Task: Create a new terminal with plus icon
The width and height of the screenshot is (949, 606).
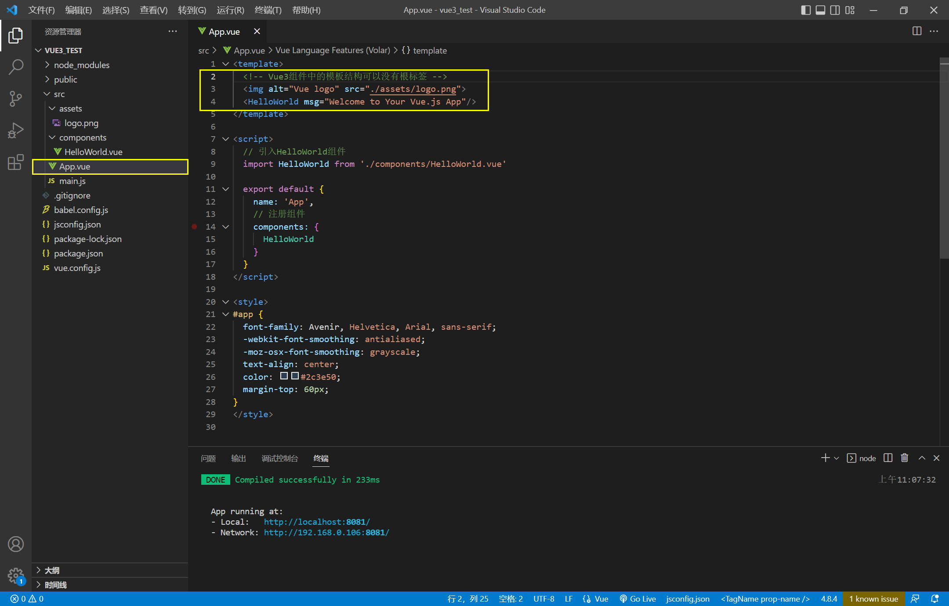Action: 825,458
